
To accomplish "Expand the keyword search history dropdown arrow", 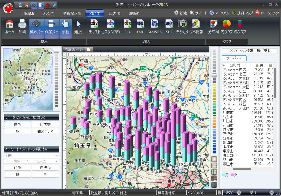I will click(57, 161).
